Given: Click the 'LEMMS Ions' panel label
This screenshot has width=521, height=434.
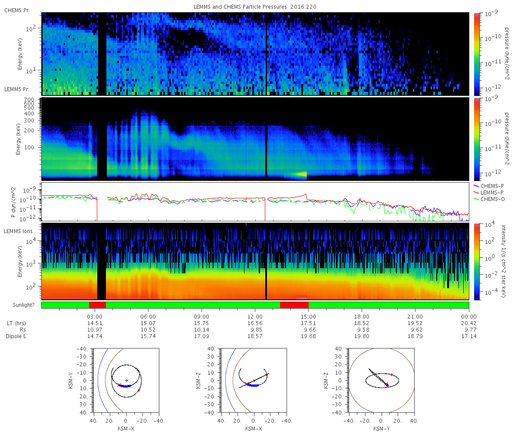Looking at the screenshot, I should tap(19, 231).
